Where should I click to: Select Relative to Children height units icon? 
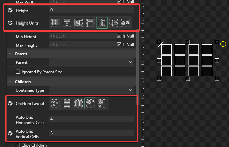pyautogui.click(x=102, y=23)
